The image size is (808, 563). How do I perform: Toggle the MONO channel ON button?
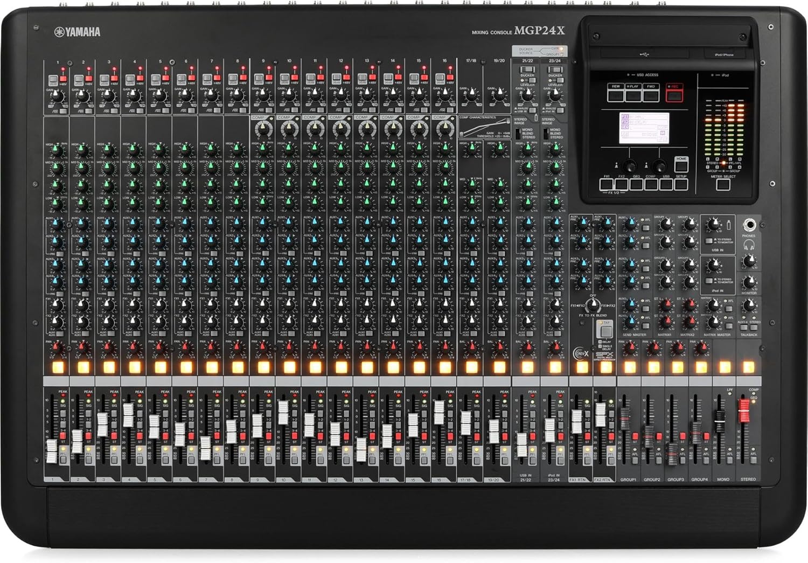(724, 367)
